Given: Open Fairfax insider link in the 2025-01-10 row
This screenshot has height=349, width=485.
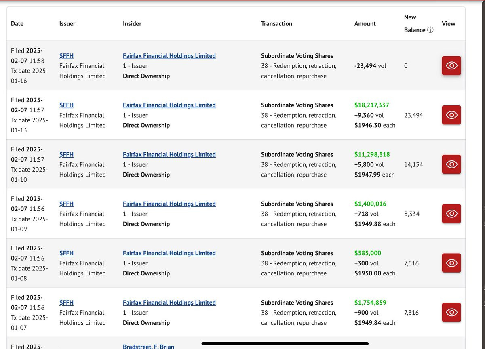Looking at the screenshot, I should point(169,154).
